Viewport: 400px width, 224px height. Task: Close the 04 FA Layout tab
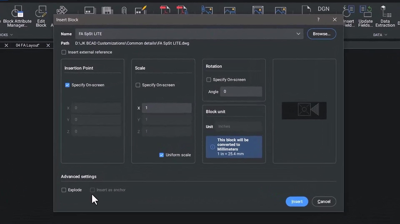[x=48, y=45]
